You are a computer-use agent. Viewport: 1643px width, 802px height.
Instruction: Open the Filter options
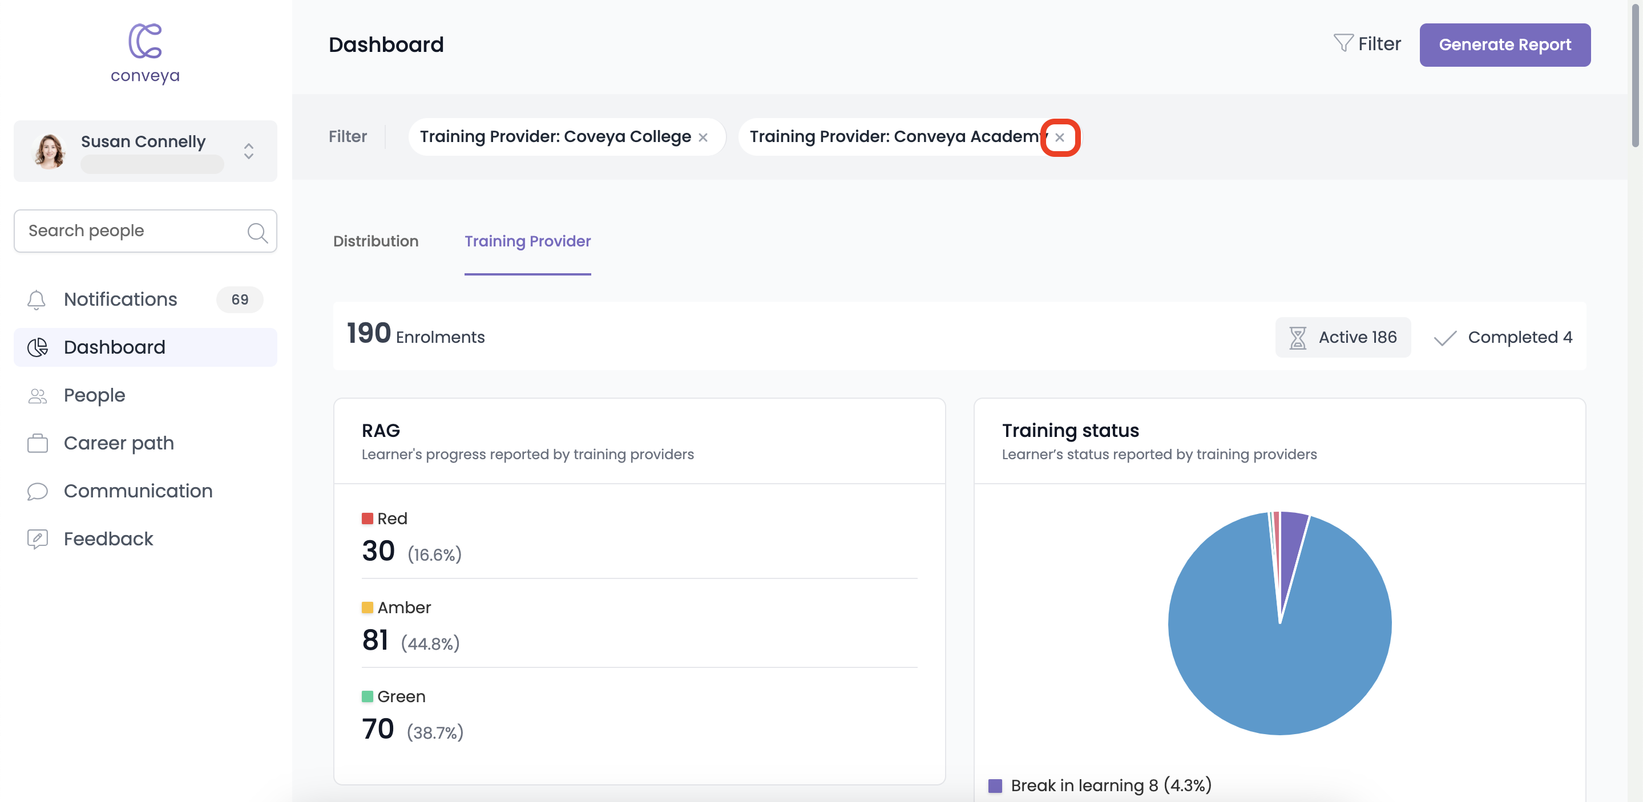click(x=1367, y=43)
